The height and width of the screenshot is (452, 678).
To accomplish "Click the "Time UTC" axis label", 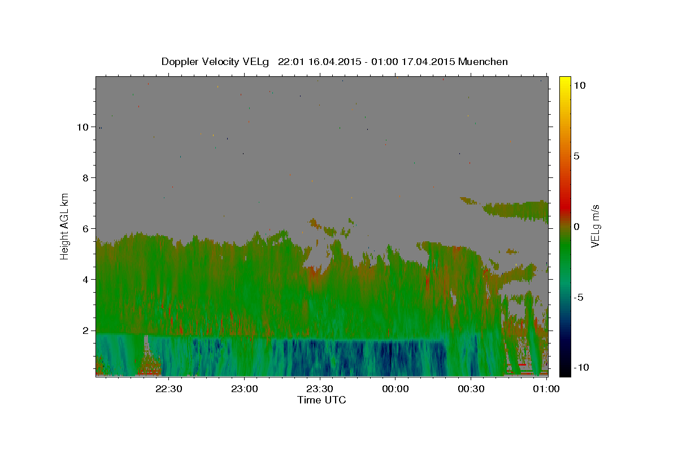I will pos(321,400).
